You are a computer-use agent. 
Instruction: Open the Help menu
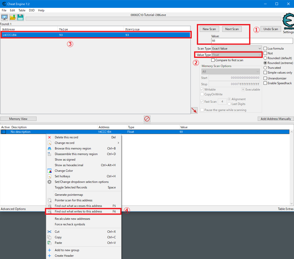point(41,10)
